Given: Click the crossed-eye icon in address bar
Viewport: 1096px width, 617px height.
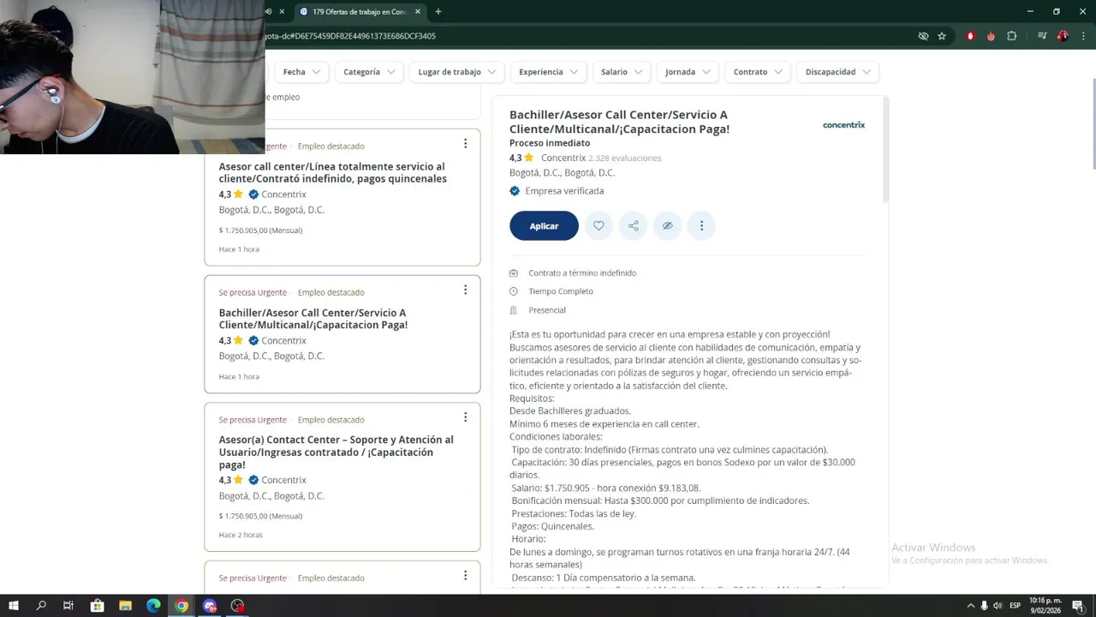Looking at the screenshot, I should pyautogui.click(x=923, y=36).
